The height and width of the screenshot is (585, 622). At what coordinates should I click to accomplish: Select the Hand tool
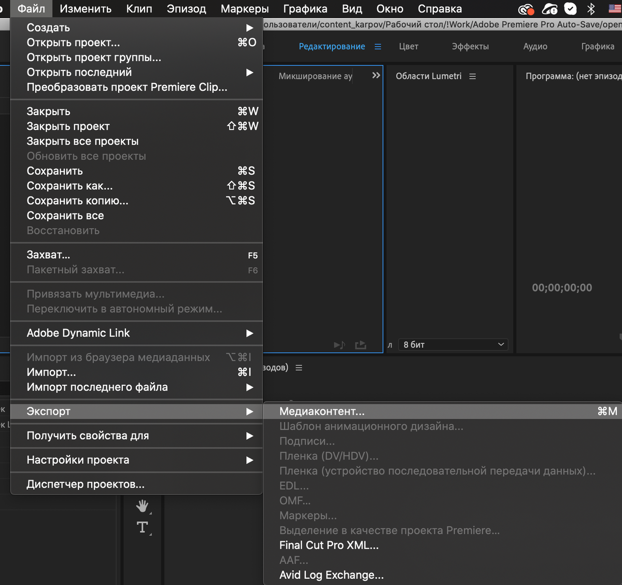pyautogui.click(x=142, y=506)
